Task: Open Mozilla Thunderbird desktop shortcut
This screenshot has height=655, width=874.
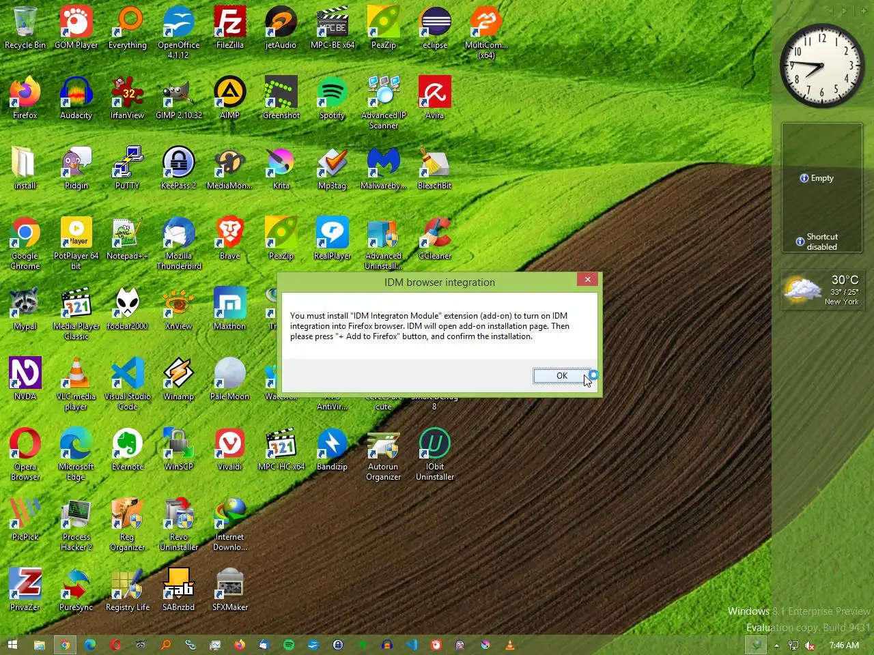Action: pos(179,243)
